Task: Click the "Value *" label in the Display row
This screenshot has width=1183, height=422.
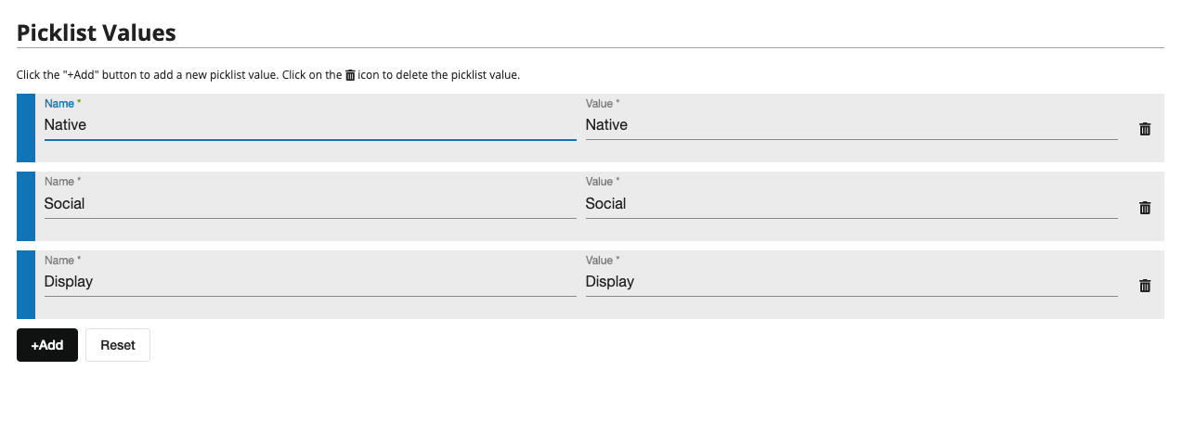Action: point(603,261)
